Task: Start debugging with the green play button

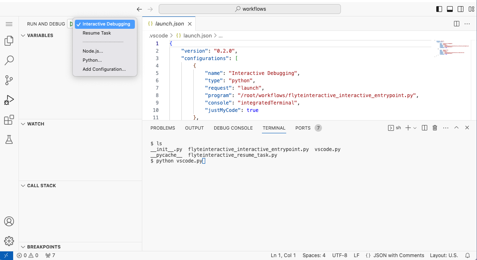Action: tap(71, 23)
